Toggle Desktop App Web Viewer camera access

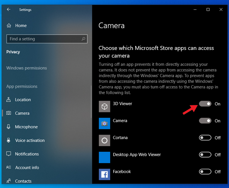pyautogui.click(x=205, y=155)
